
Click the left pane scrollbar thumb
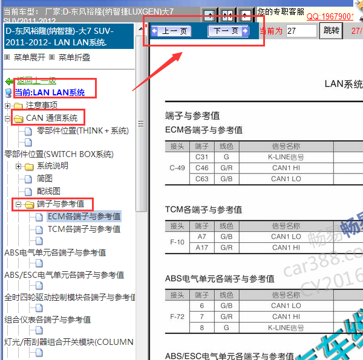tap(141, 124)
